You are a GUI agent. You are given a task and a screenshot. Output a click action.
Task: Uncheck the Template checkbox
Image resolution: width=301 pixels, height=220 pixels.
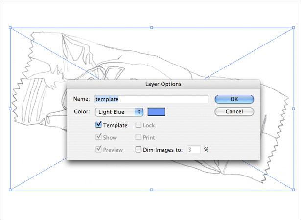coord(98,125)
